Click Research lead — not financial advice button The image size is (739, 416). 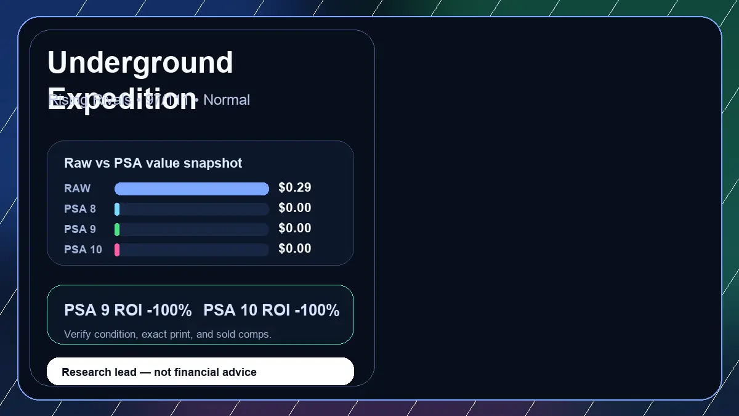(200, 372)
